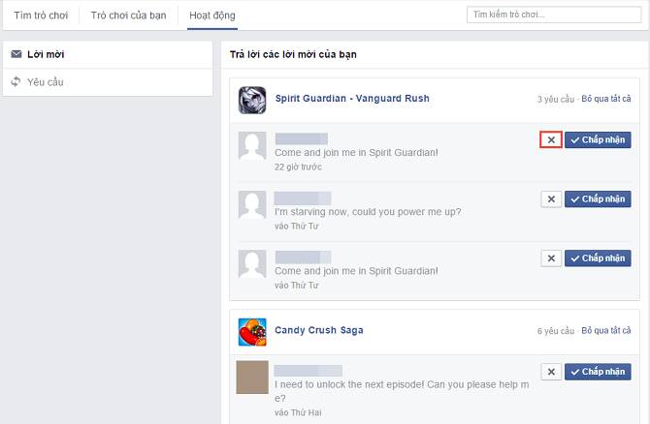Open the Spirit Guardian game icon
Viewport: 650px width, 424px height.
[252, 100]
